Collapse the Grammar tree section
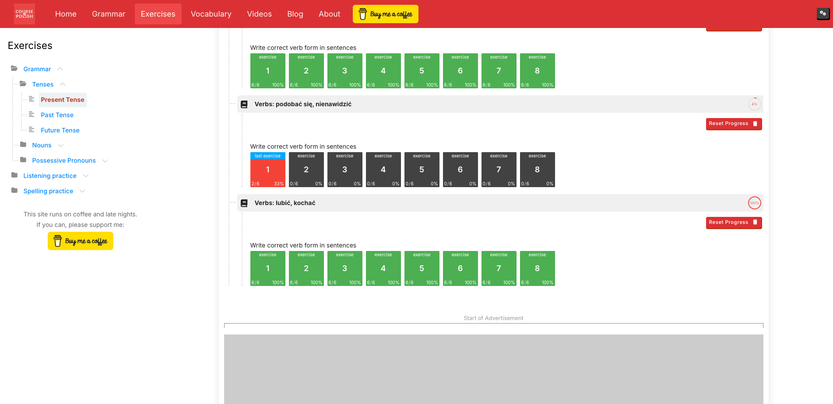Image resolution: width=833 pixels, height=404 pixels. click(60, 69)
